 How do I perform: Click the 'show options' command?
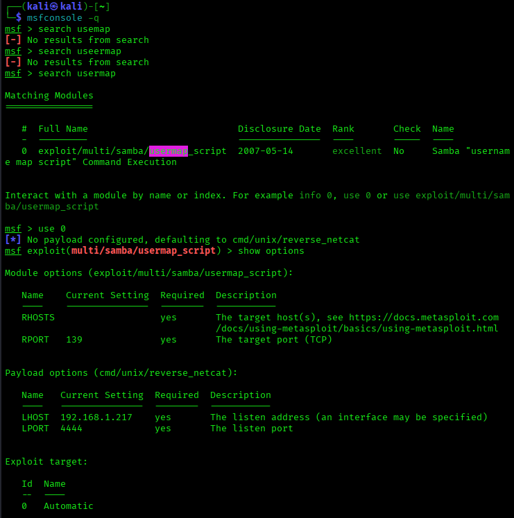pyautogui.click(x=271, y=251)
